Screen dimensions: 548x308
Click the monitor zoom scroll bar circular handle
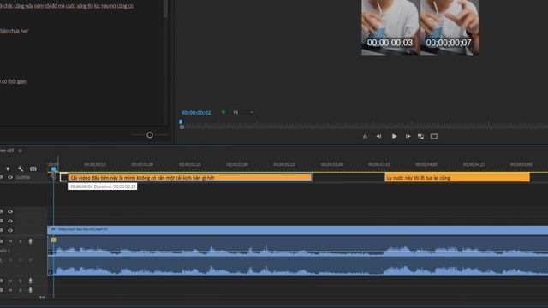click(x=182, y=127)
